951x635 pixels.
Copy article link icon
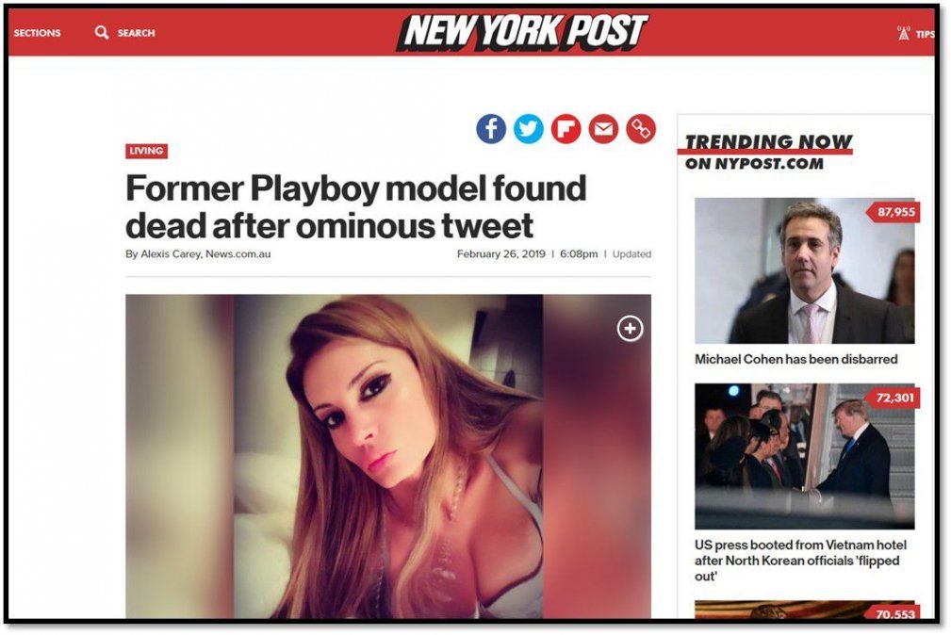pos(641,129)
